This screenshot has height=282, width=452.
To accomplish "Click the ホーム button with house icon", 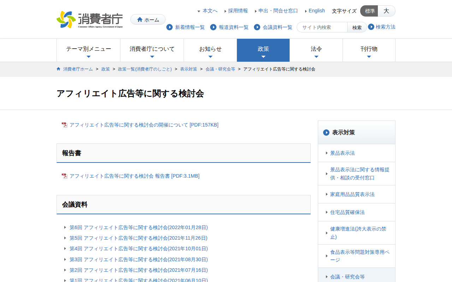I will [x=148, y=19].
